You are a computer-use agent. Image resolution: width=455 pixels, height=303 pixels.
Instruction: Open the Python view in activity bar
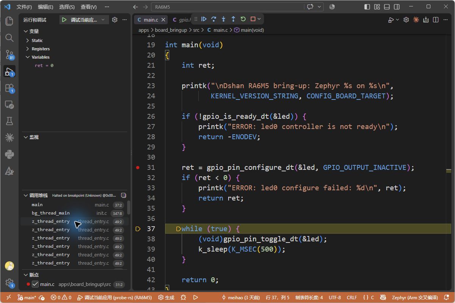point(9,154)
